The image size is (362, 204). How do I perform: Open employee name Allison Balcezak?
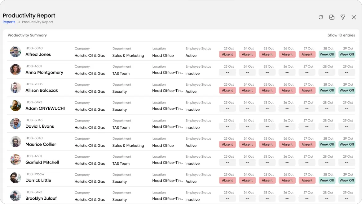[x=42, y=91]
